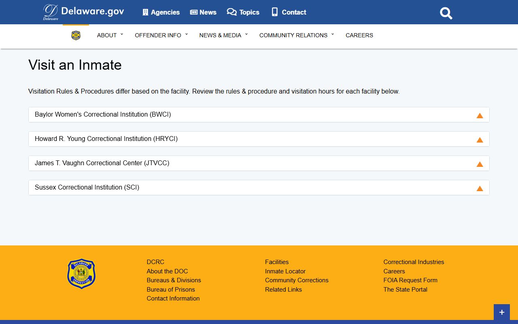Select James T. Vaughn Correctional Center title
The height and width of the screenshot is (324, 518).
pos(102,163)
